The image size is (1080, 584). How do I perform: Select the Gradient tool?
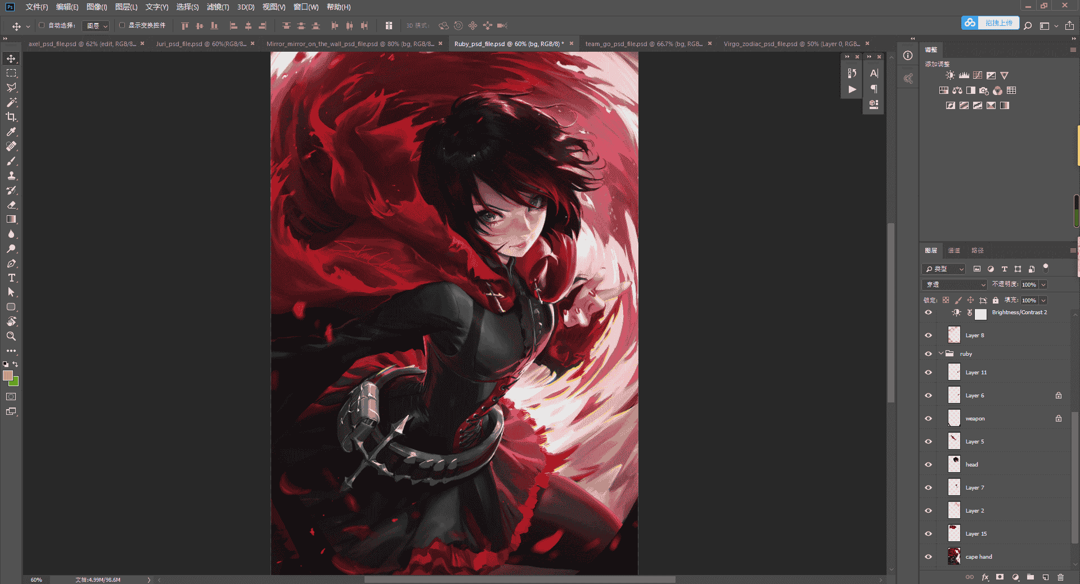[x=11, y=219]
